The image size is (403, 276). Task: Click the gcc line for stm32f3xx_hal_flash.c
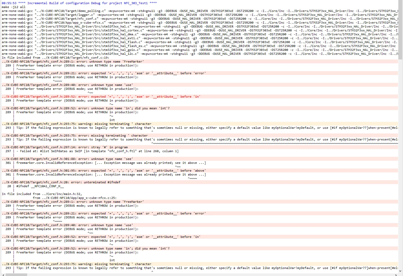[x=200, y=42]
